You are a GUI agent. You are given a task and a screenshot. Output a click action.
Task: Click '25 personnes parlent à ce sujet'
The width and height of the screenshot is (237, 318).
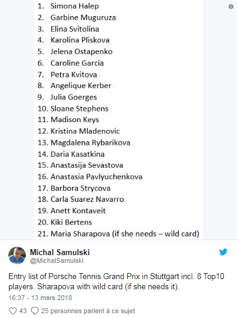[x=88, y=311]
